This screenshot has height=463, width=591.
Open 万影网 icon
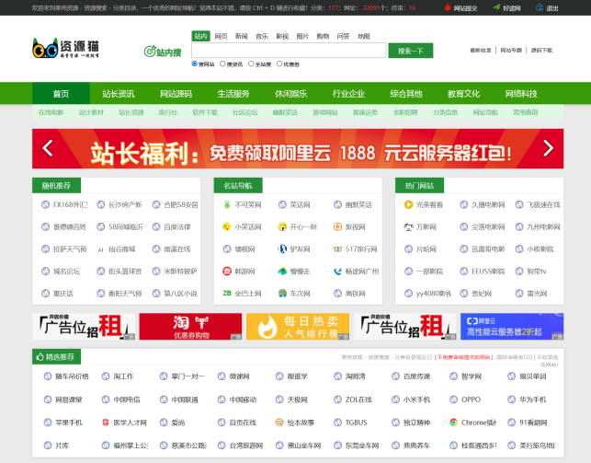pos(409,226)
